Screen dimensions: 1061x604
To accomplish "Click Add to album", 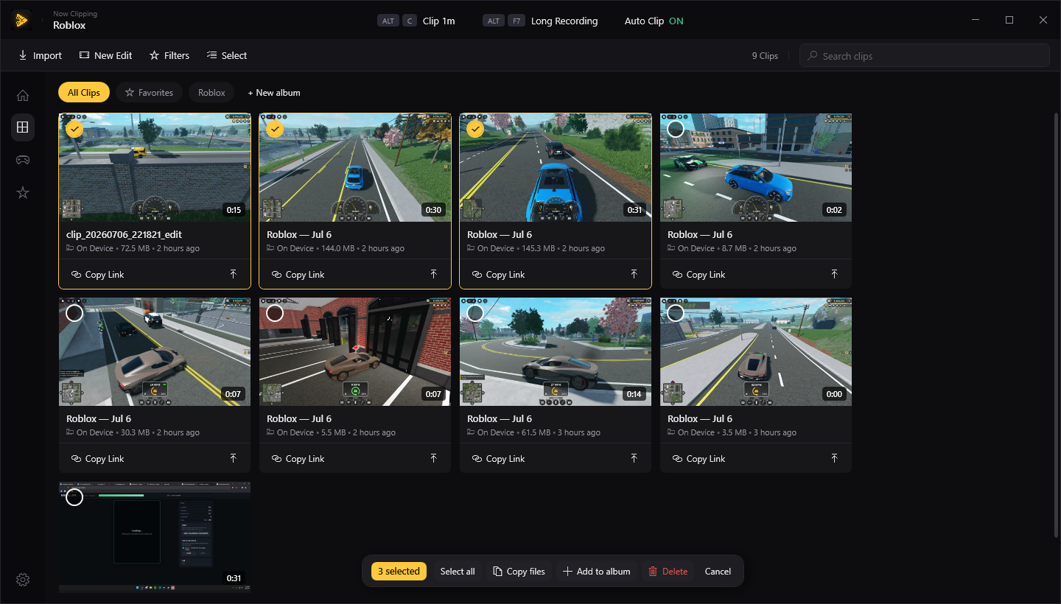I will [597, 571].
